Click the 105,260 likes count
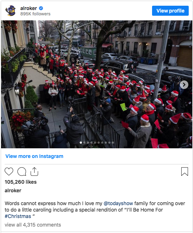 pos(21,182)
